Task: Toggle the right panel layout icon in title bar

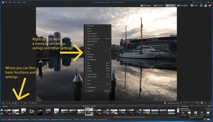Action: pos(201,2)
